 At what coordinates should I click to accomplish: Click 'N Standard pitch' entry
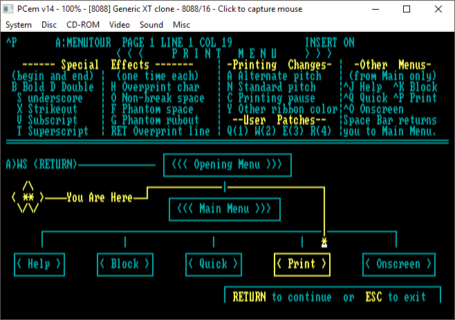tap(272, 87)
